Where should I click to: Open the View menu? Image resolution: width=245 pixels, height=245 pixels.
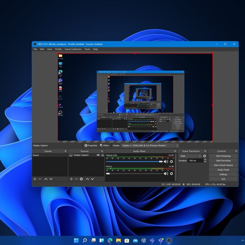pyautogui.click(x=50, y=49)
